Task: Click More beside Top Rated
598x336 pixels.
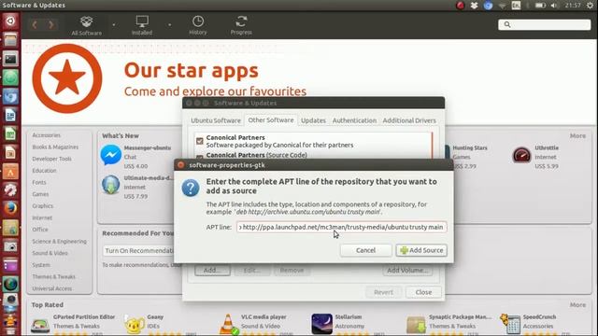Action: click(577, 305)
